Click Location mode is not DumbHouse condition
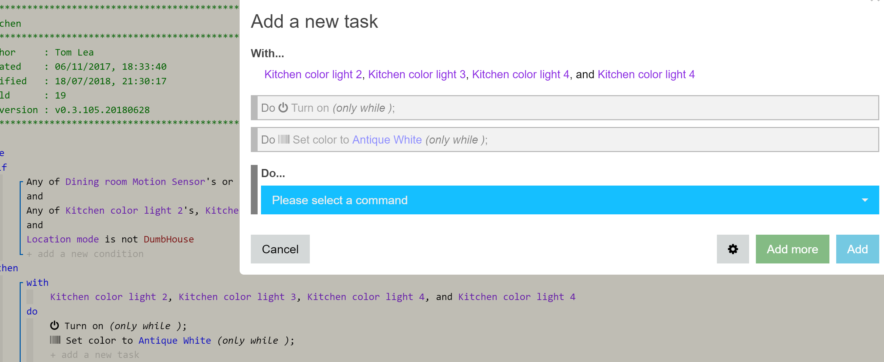Screen dimensions: 884x362 pos(110,239)
